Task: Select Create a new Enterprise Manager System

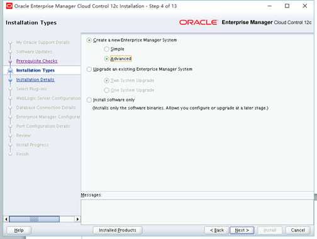Action: (x=89, y=40)
